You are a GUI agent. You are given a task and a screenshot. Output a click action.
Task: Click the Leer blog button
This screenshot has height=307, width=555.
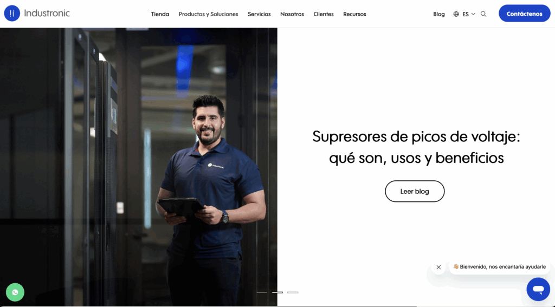click(415, 191)
